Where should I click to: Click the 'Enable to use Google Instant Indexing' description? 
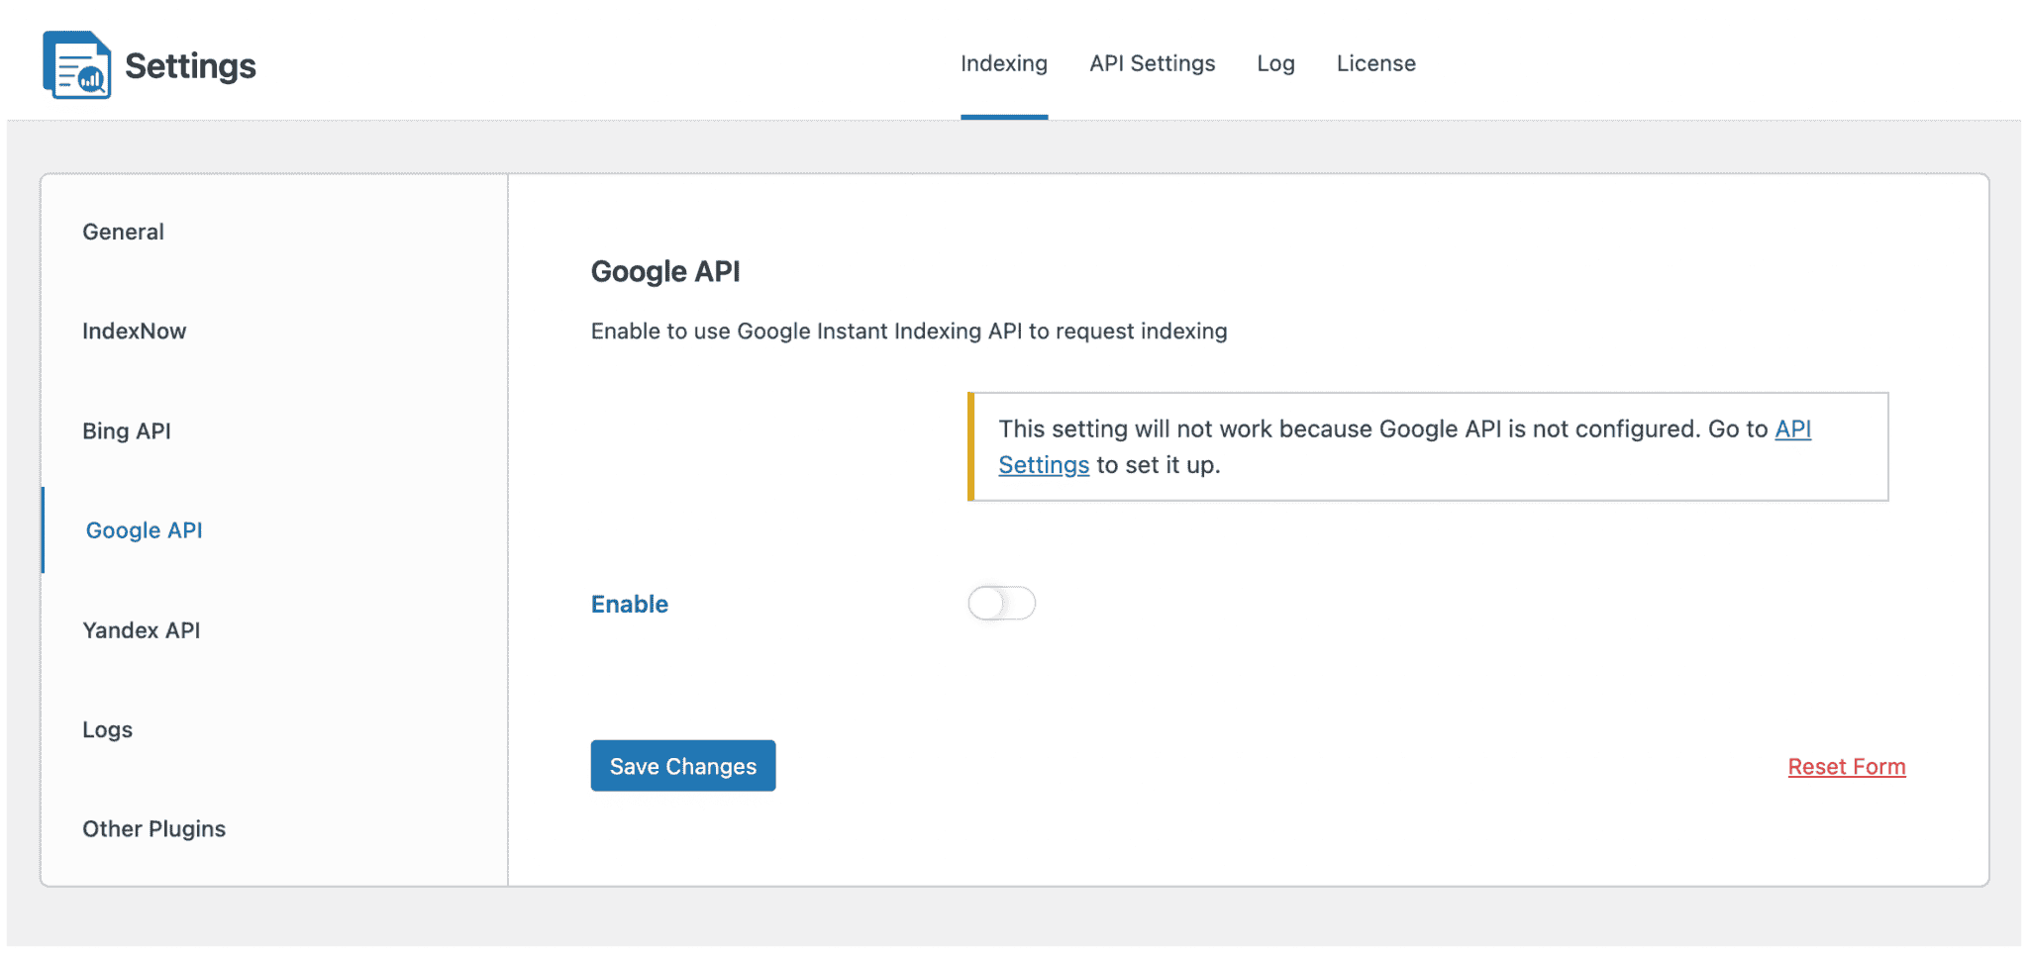(x=908, y=332)
